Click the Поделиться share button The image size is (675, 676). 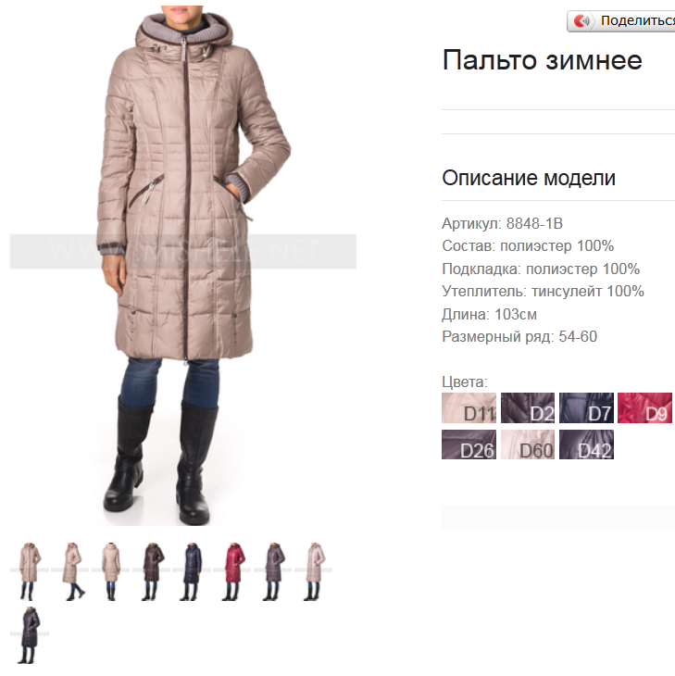click(x=621, y=20)
